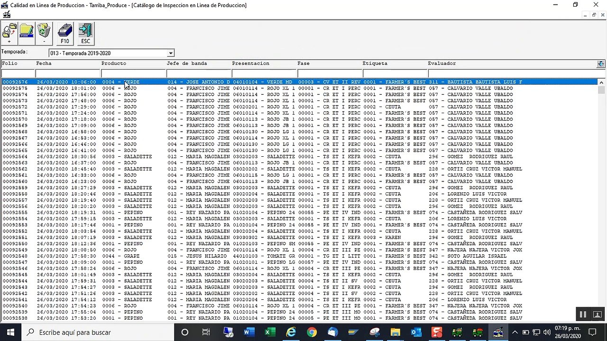Open the notification center on taskbar
This screenshot has width=607, height=341.
pos(592,332)
